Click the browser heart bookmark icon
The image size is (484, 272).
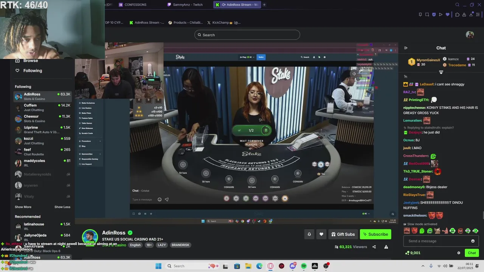[x=448, y=14]
